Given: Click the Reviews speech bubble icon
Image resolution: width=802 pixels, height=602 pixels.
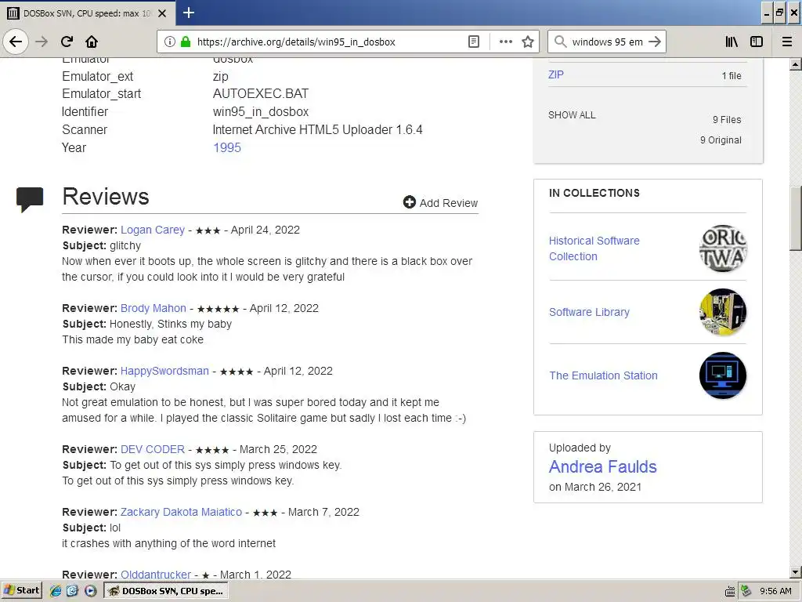Looking at the screenshot, I should 30,200.
